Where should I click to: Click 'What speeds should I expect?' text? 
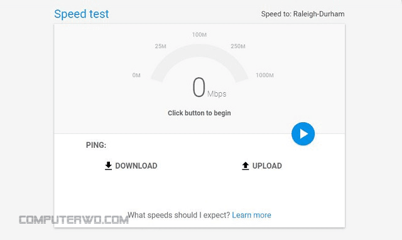coord(179,215)
